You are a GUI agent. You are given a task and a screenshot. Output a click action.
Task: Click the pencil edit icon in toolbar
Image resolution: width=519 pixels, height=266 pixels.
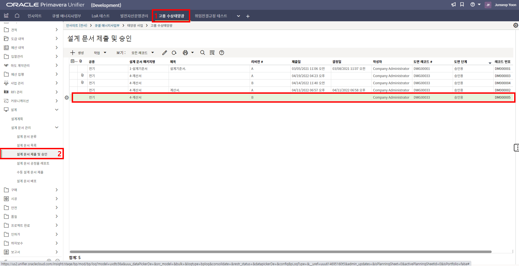click(165, 53)
